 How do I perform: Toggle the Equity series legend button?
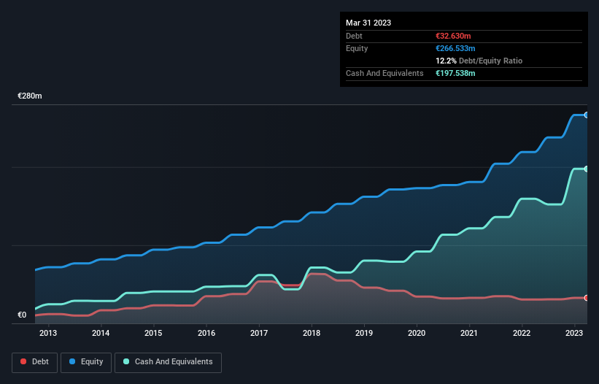coord(86,362)
